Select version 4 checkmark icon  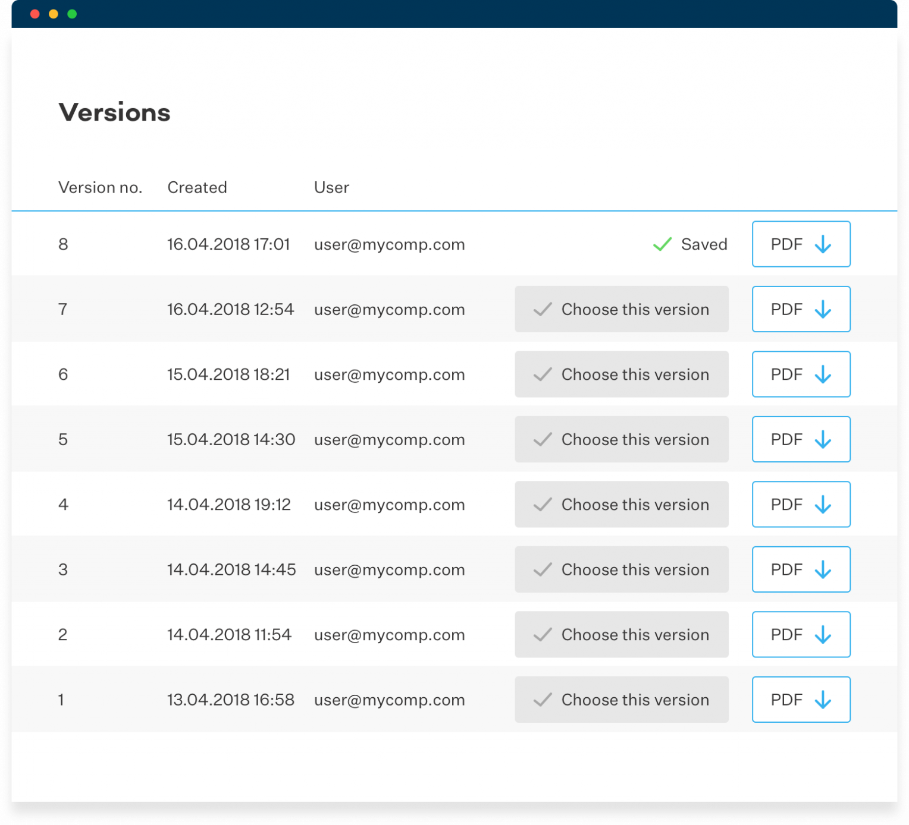point(543,505)
